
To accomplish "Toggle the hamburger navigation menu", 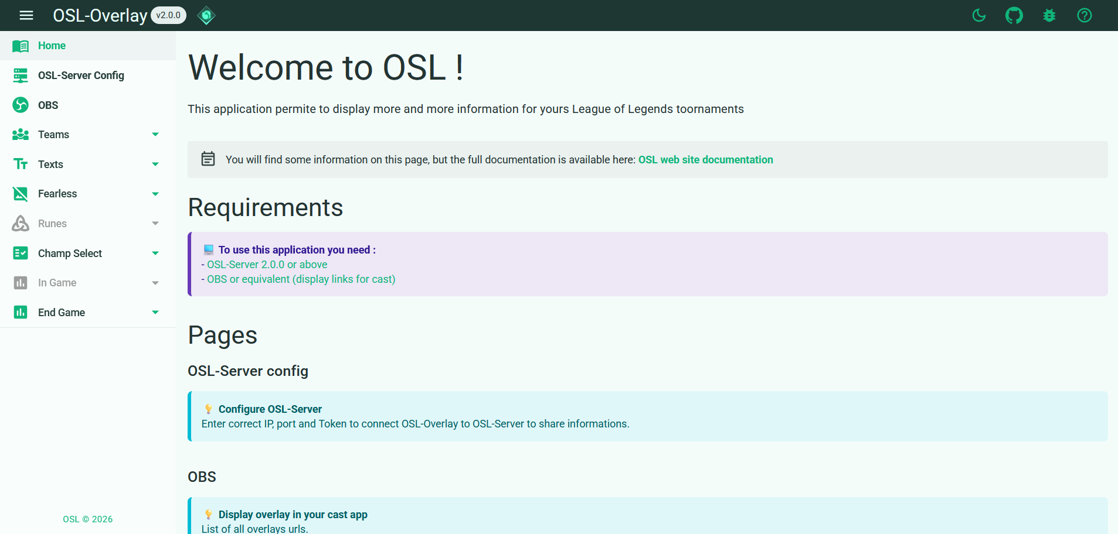I will click(x=26, y=15).
